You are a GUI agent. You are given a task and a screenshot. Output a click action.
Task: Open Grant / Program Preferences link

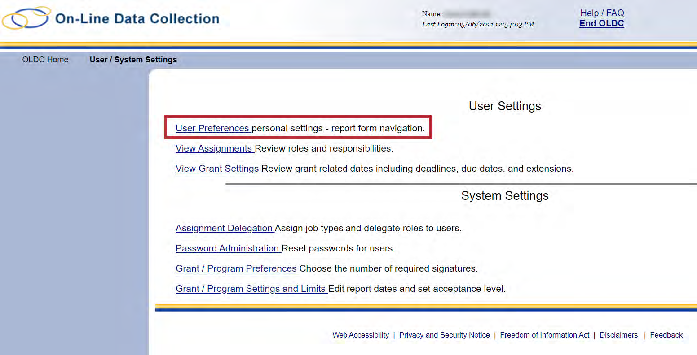click(236, 268)
